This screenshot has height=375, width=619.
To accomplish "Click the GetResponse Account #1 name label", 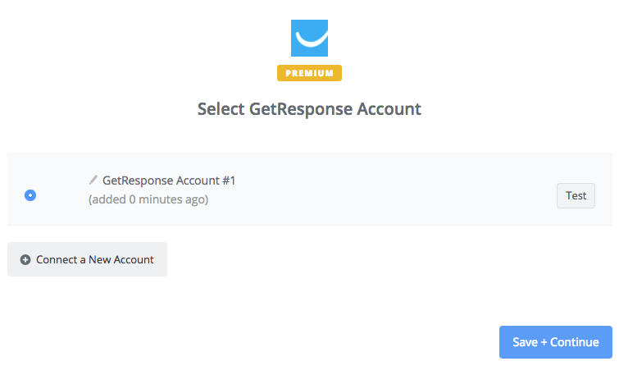I will (169, 181).
